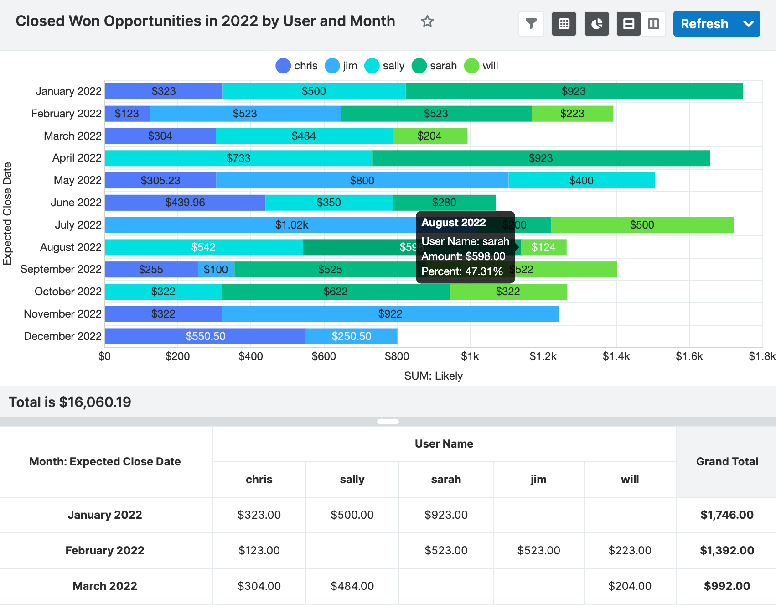Switch to the vertical split layout icon

(653, 24)
